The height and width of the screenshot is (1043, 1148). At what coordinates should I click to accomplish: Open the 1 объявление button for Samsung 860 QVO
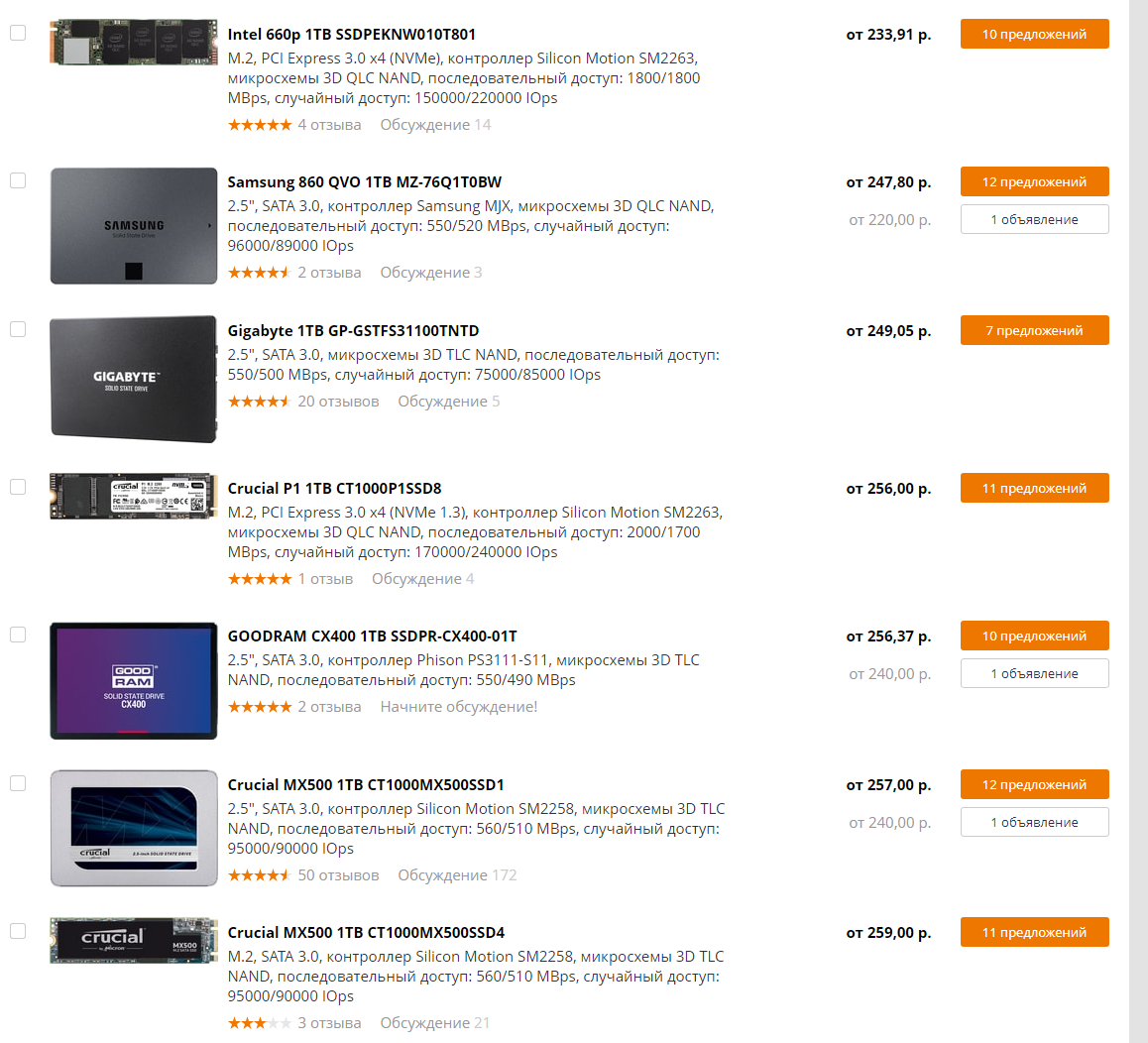1035,220
